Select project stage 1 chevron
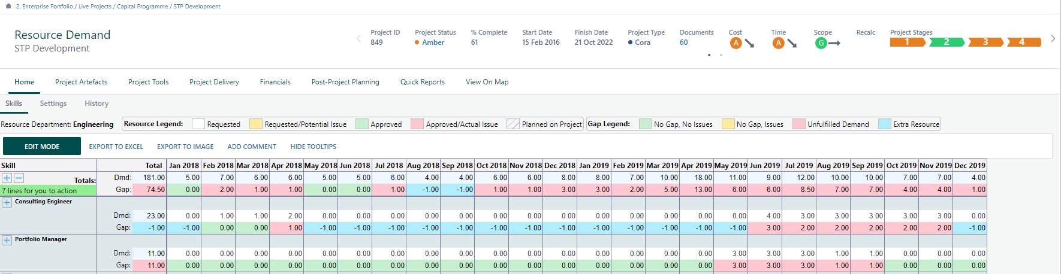The height and width of the screenshot is (274, 1061). coord(908,42)
